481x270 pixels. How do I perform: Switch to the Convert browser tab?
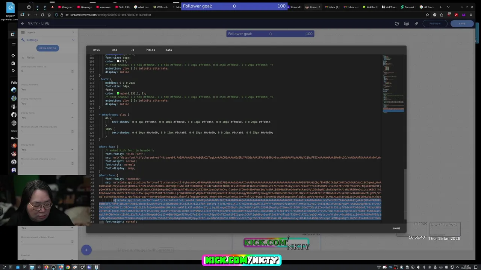(x=407, y=7)
